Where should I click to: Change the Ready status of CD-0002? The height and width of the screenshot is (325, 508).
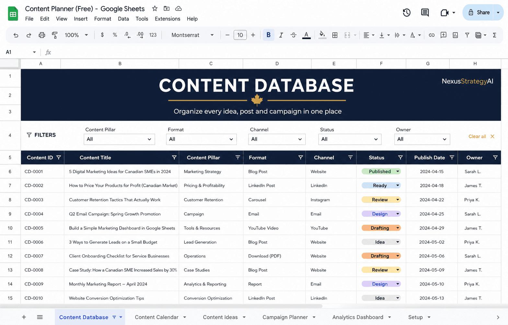click(x=381, y=185)
